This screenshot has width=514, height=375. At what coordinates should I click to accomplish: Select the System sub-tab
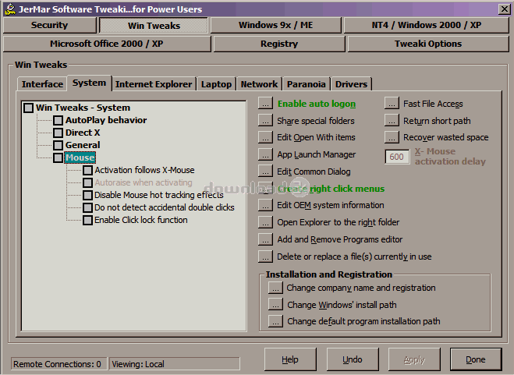[89, 83]
